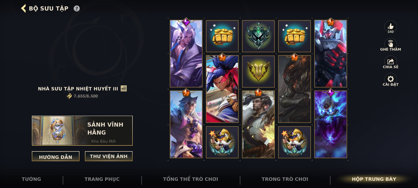Select the red-black mech skin card

click(x=330, y=54)
